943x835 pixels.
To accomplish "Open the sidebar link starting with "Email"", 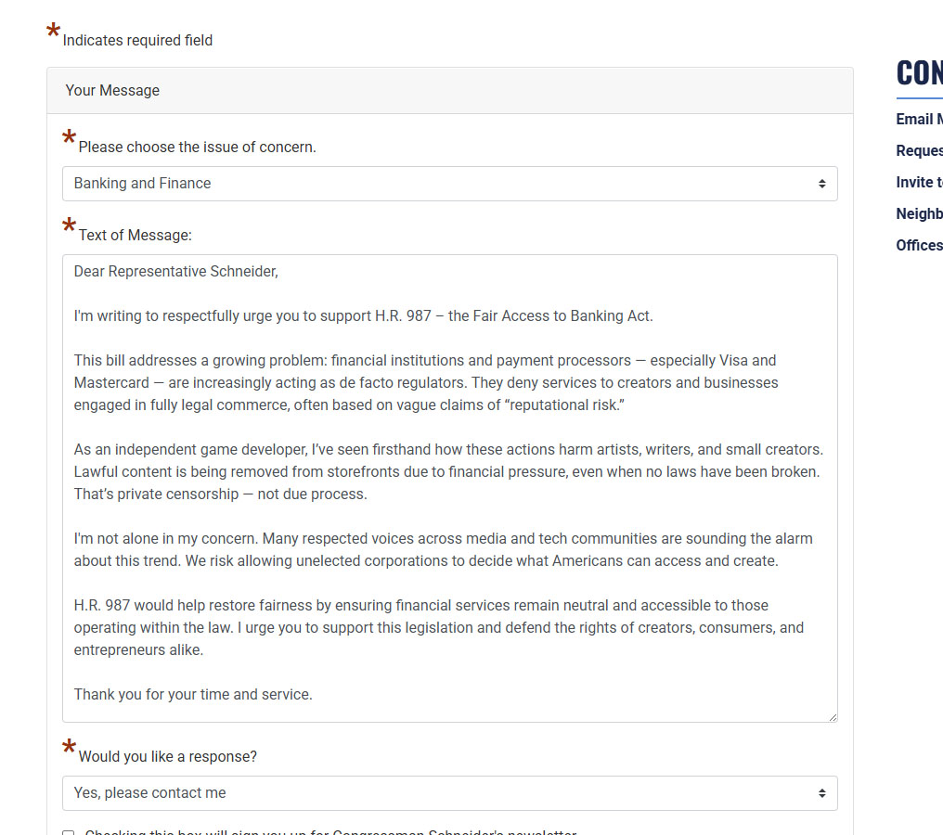I will tap(919, 119).
